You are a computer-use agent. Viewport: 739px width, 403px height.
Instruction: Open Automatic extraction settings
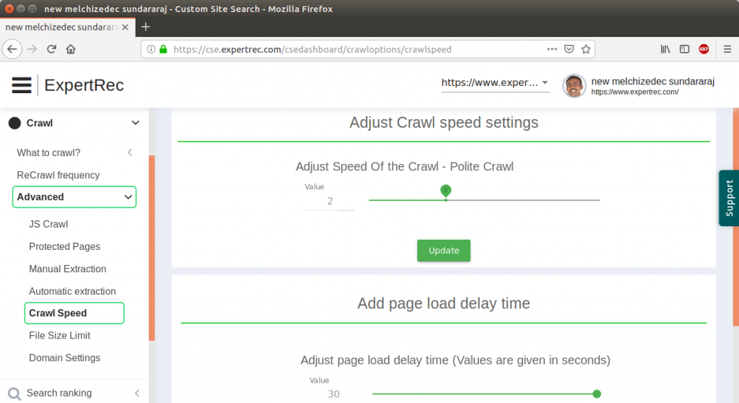[72, 291]
